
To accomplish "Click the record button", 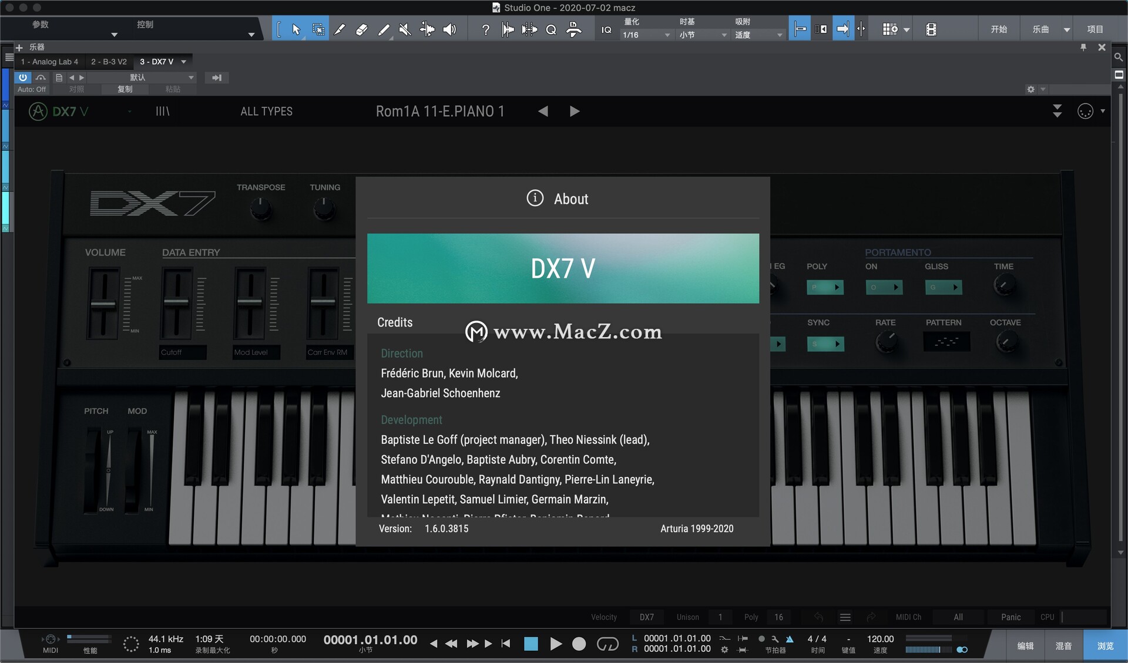I will (579, 644).
